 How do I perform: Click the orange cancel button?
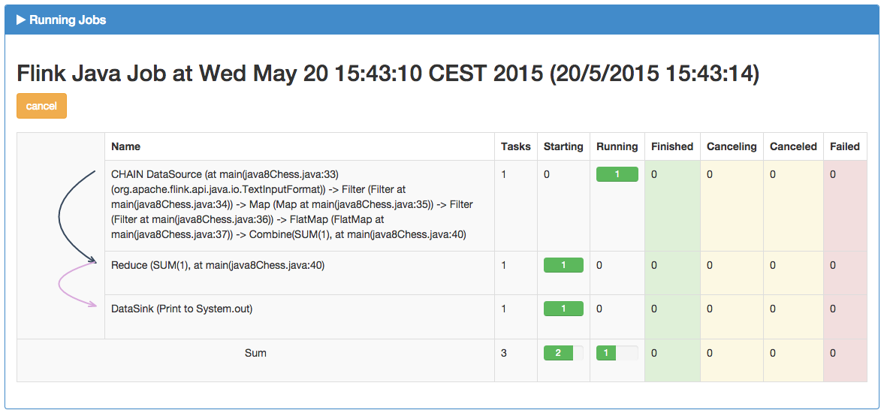[41, 106]
